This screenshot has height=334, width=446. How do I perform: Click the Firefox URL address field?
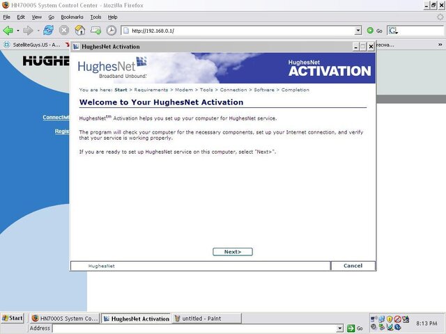tap(242, 31)
